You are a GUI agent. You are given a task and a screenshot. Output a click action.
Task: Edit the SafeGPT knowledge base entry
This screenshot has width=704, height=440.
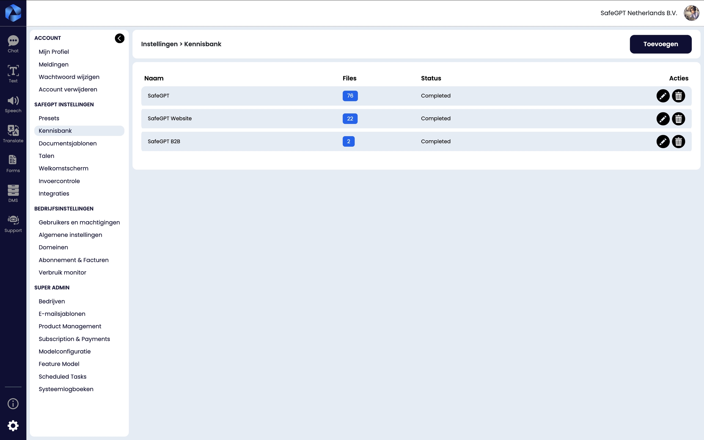(x=663, y=96)
